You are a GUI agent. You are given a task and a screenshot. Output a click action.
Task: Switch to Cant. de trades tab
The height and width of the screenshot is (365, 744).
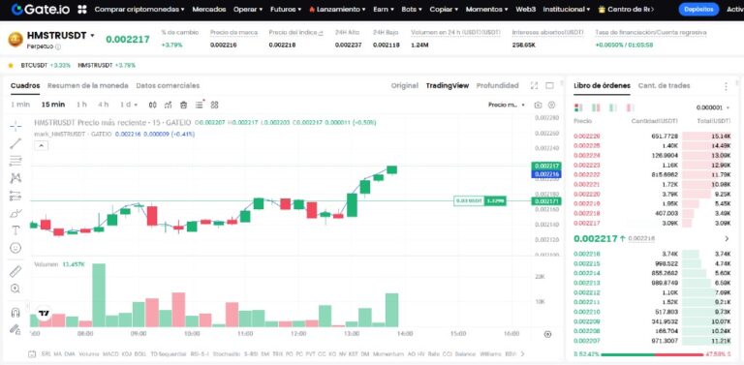coord(664,86)
